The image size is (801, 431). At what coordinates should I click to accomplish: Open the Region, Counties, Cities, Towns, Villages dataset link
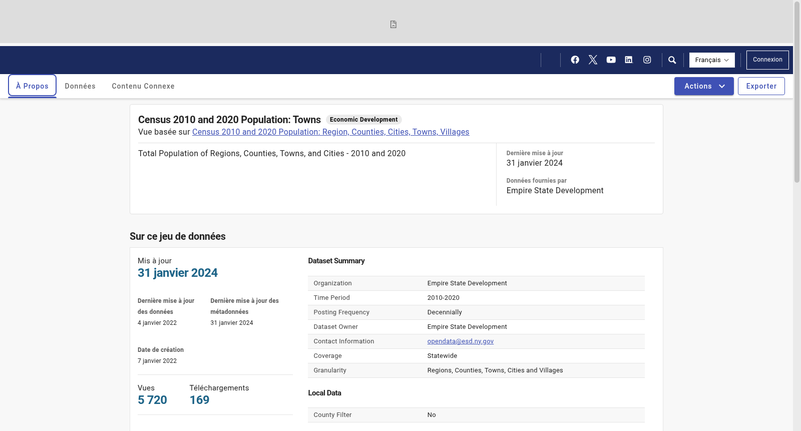point(330,132)
